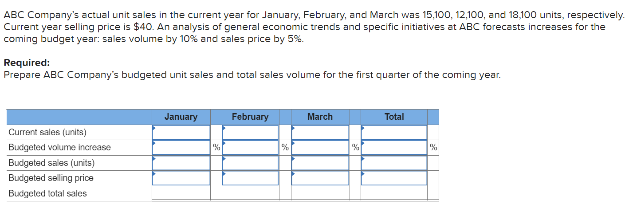Click January Budgeted total sales cell
Screen dimensions: 629x208
click(x=181, y=193)
